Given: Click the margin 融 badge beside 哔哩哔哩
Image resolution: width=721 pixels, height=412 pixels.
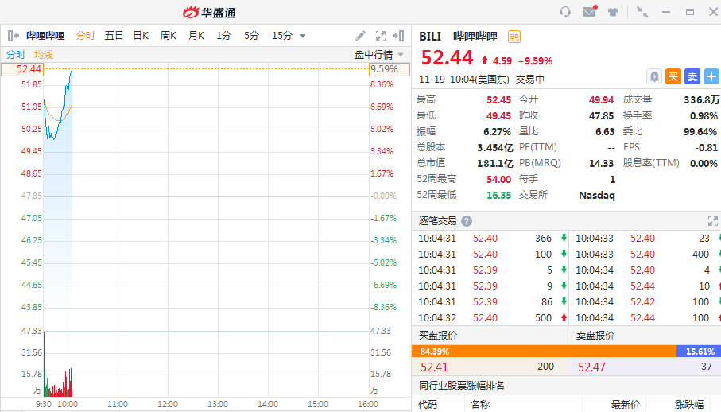Looking at the screenshot, I should [514, 36].
